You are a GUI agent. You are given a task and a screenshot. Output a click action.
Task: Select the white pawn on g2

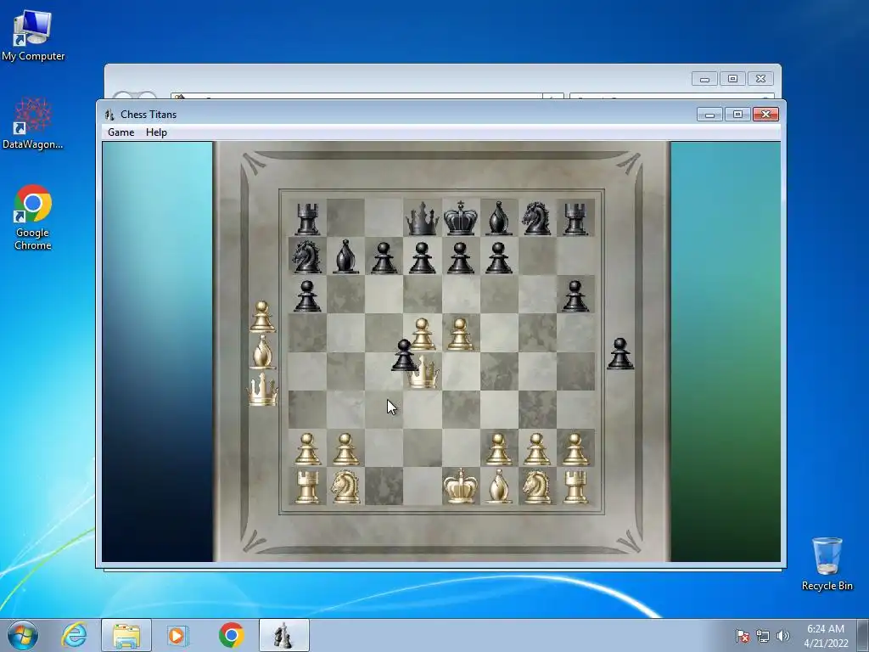click(536, 449)
